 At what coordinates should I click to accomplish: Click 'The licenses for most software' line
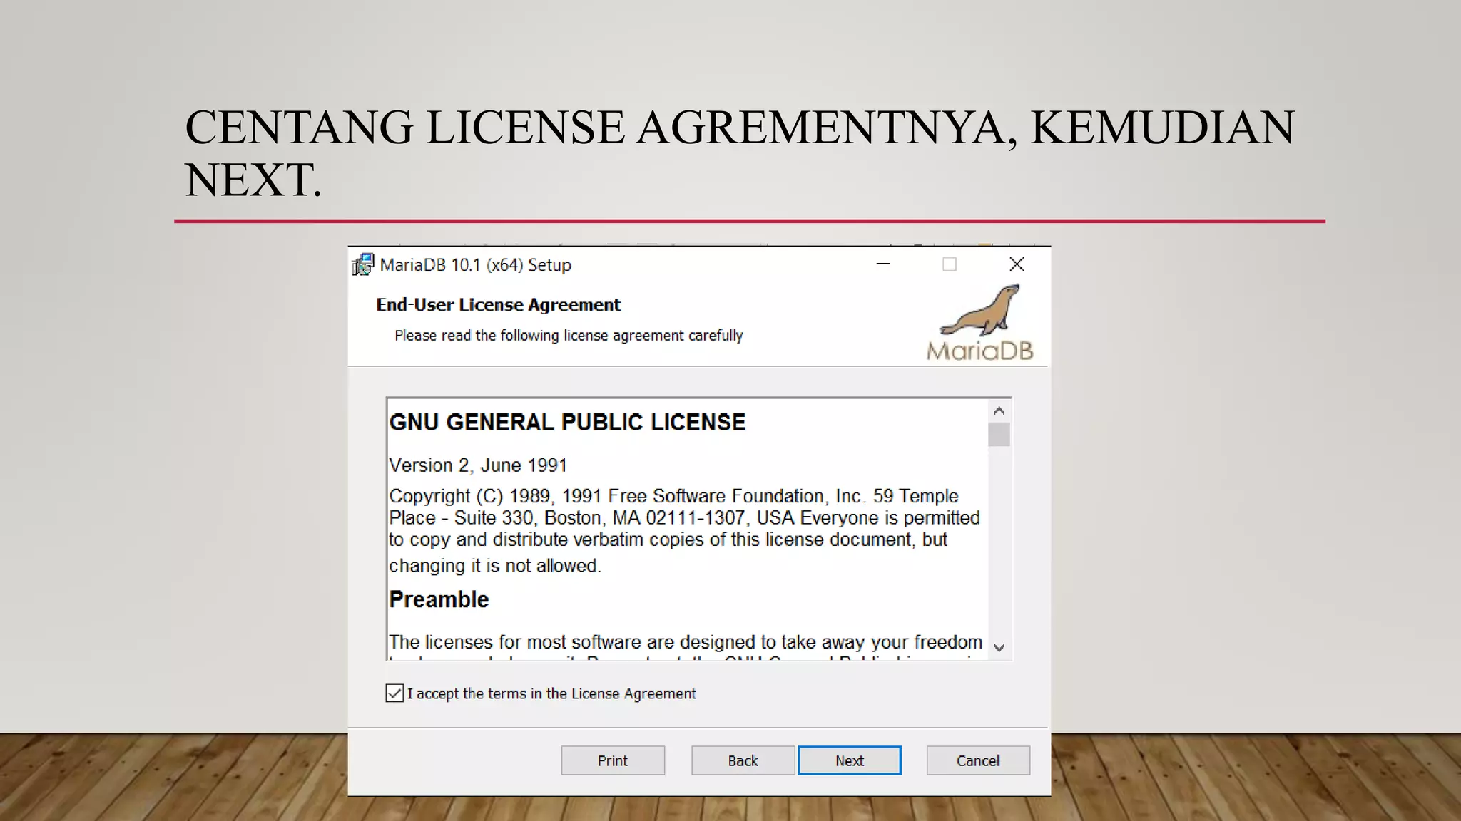click(686, 642)
